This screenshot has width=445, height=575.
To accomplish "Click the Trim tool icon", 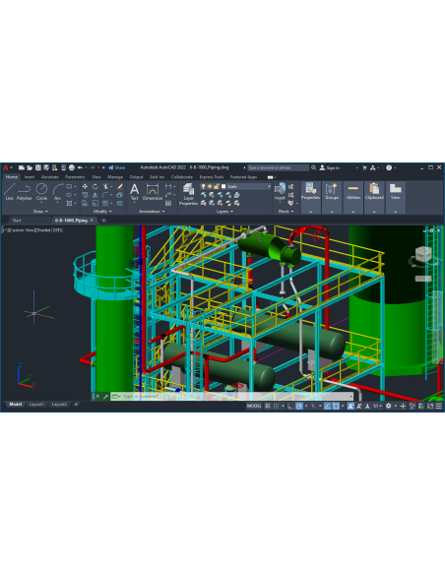I will click(x=105, y=187).
